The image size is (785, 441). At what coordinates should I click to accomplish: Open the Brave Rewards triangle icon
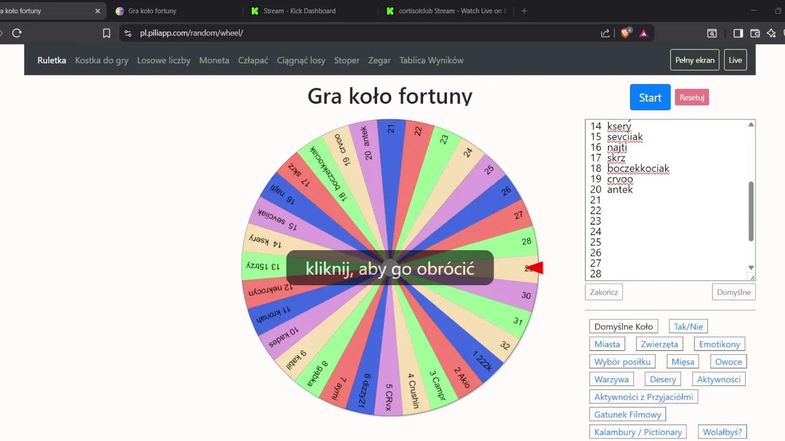(x=643, y=33)
